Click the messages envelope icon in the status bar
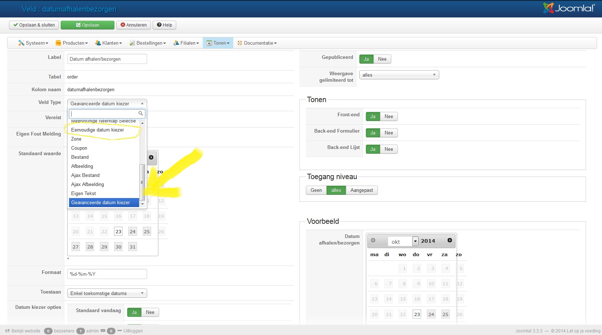The width and height of the screenshot is (602, 335). [x=103, y=331]
